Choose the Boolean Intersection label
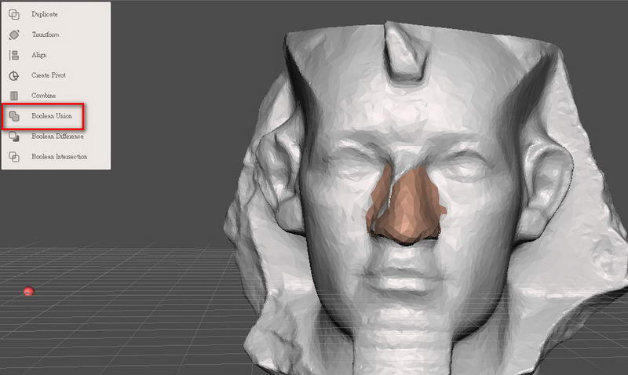 pos(60,157)
